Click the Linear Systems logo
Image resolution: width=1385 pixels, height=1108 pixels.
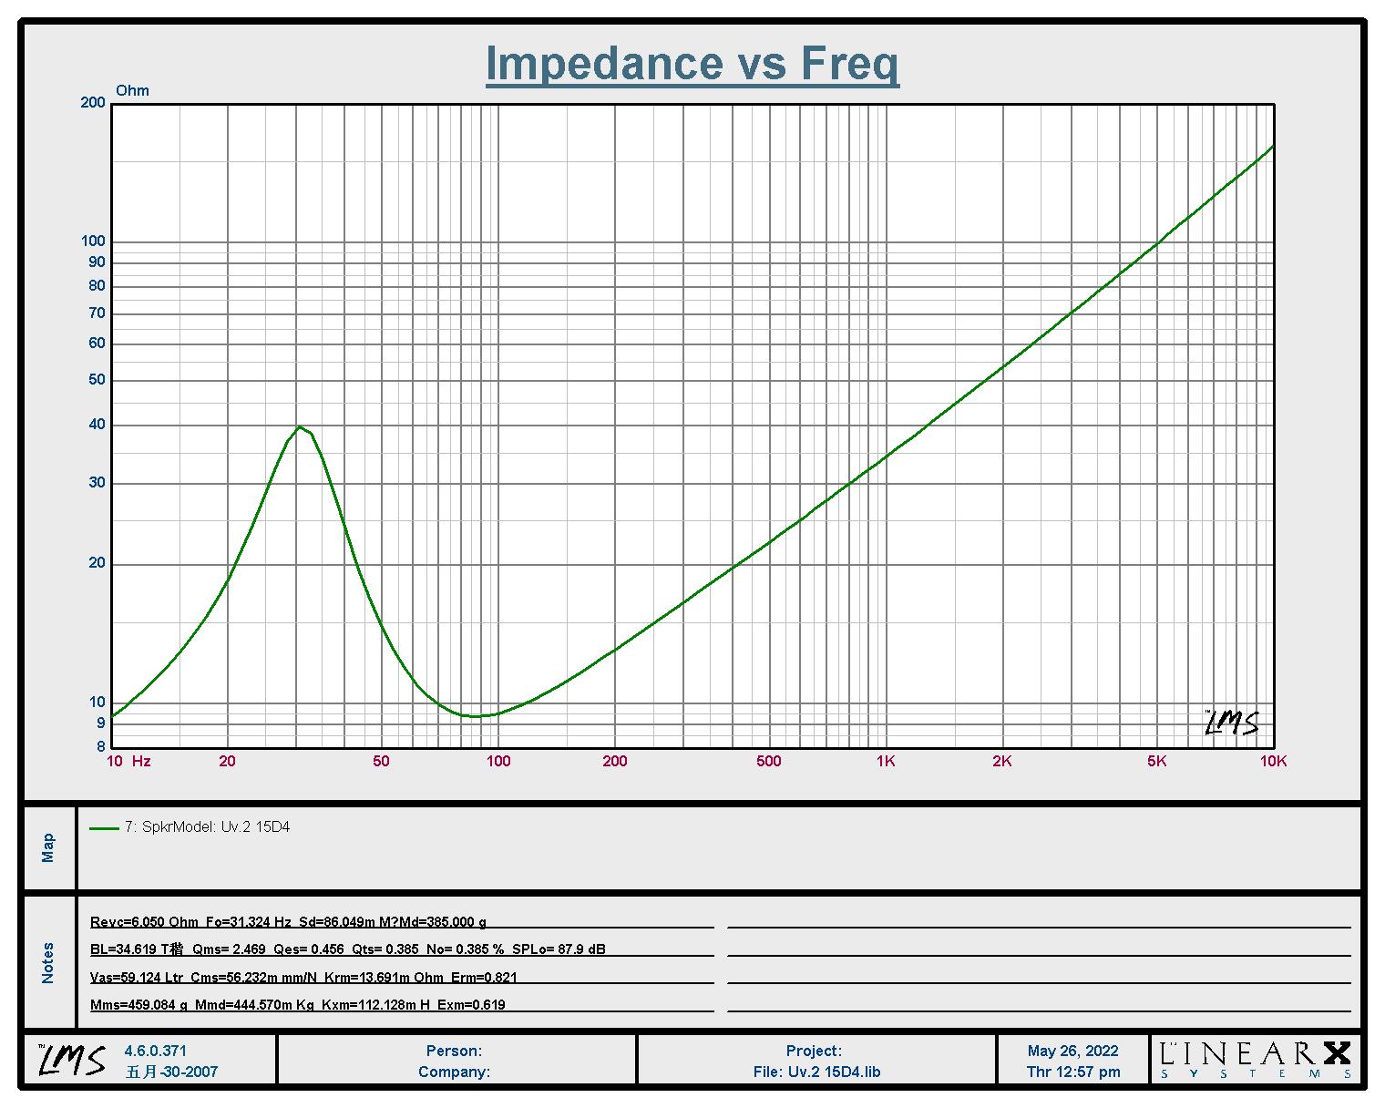pyautogui.click(x=1256, y=1060)
